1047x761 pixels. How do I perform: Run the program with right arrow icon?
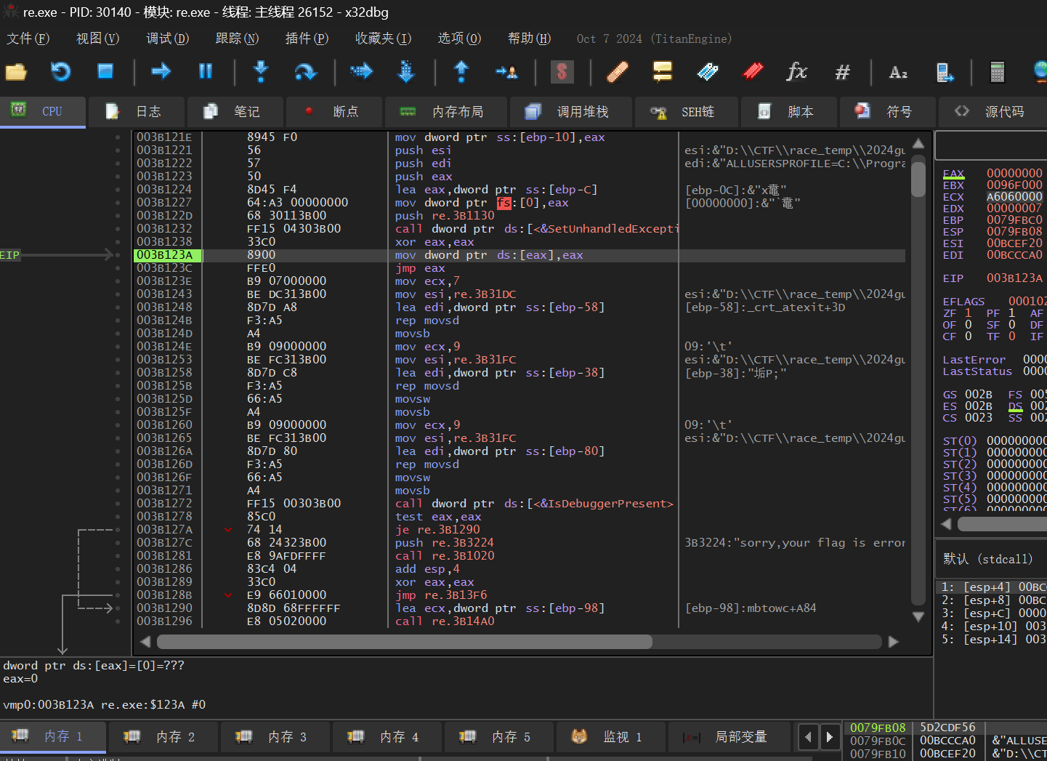pyautogui.click(x=161, y=71)
